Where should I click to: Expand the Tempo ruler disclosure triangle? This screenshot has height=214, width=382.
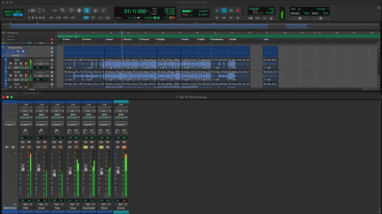(4, 36)
